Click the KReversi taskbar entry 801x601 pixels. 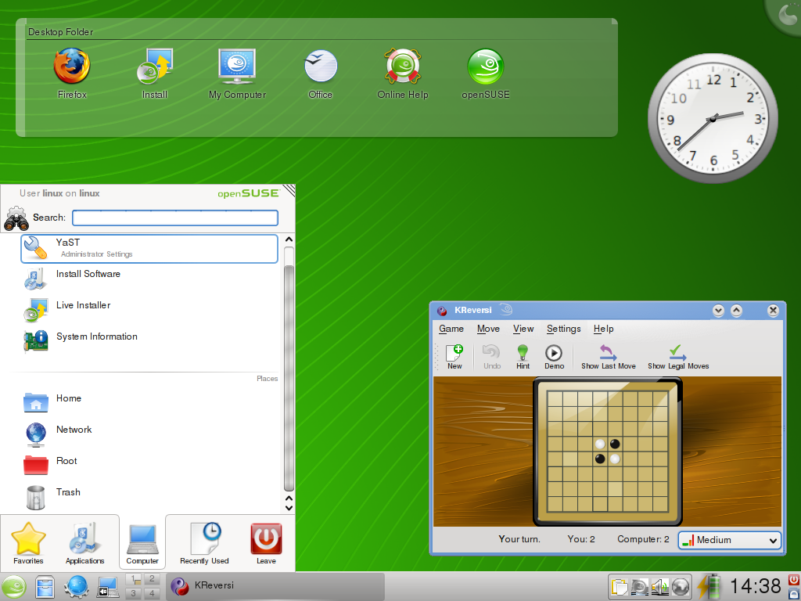276,585
